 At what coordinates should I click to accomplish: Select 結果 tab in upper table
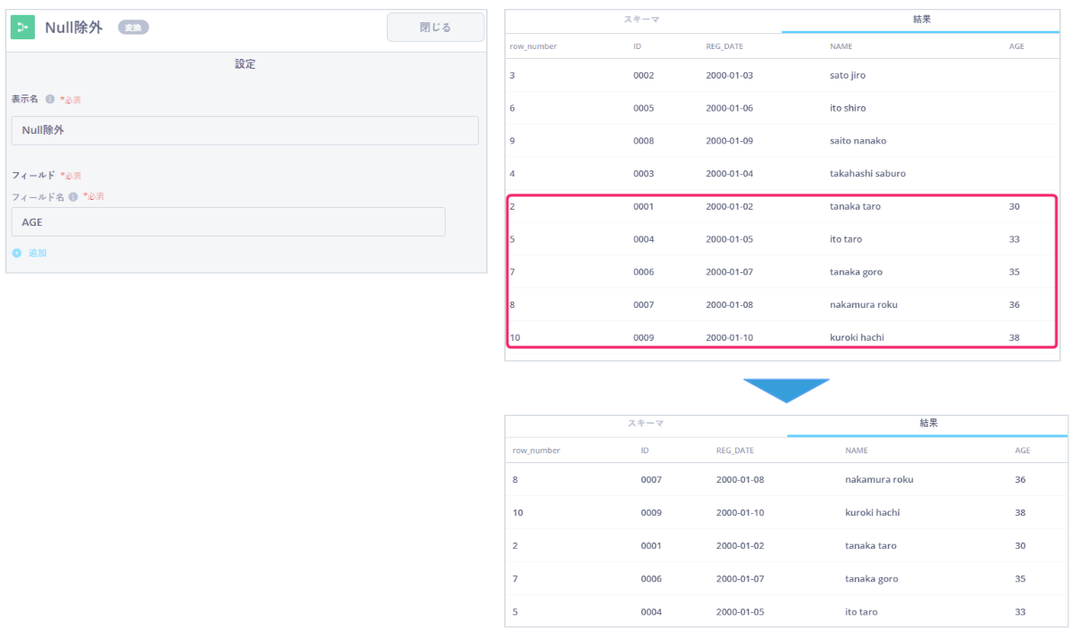coord(923,19)
